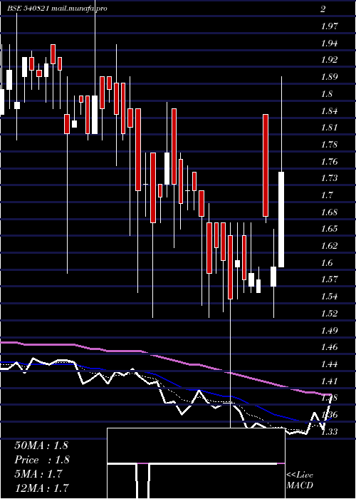This screenshot has width=356, height=499.
Task: Select the 50MA : 1.8 legend entry
Action: click(x=41, y=446)
